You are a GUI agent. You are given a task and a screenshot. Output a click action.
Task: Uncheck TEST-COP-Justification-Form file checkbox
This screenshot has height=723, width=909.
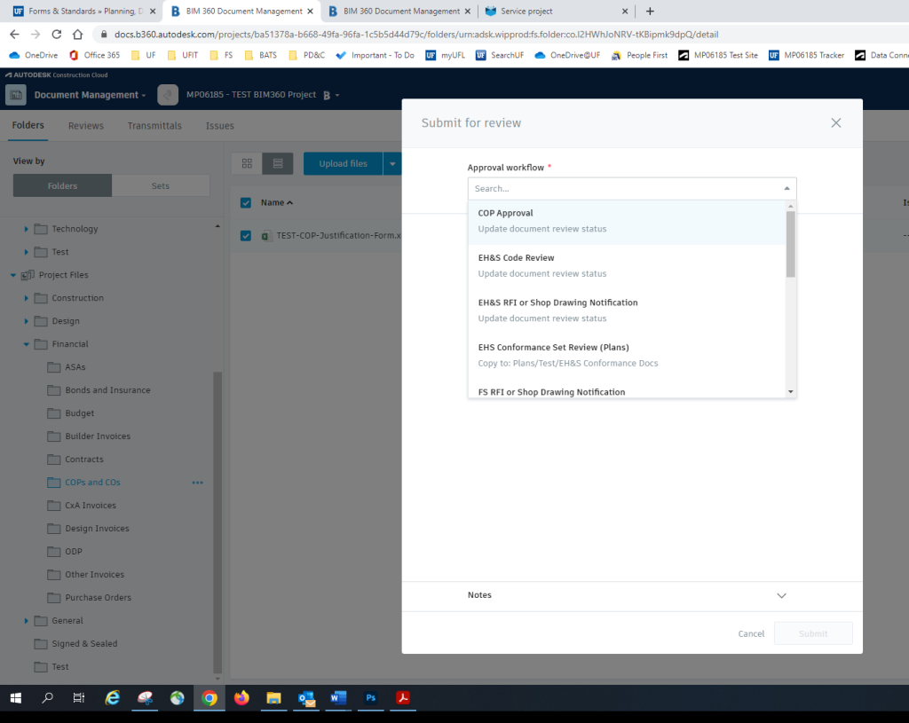(x=246, y=236)
